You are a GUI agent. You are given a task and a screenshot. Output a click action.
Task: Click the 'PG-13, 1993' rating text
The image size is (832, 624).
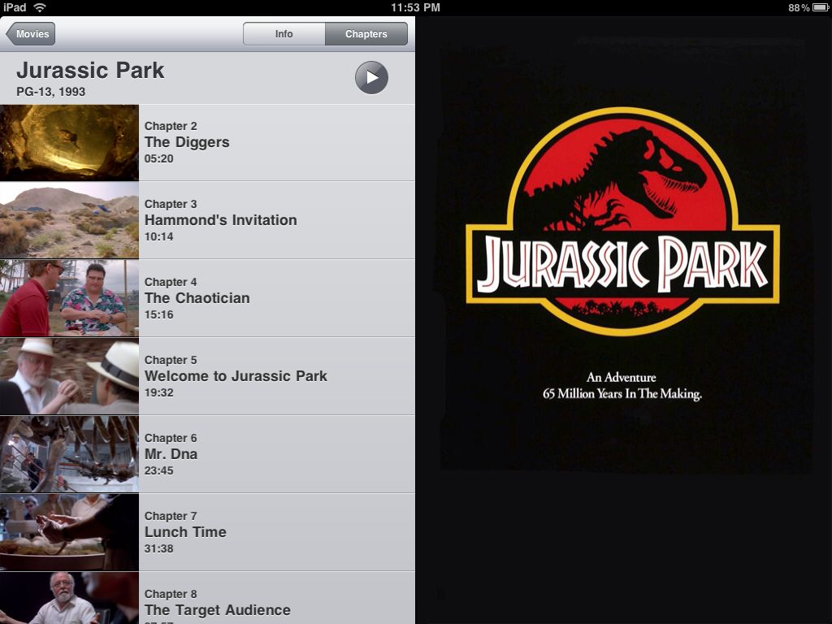click(x=51, y=92)
